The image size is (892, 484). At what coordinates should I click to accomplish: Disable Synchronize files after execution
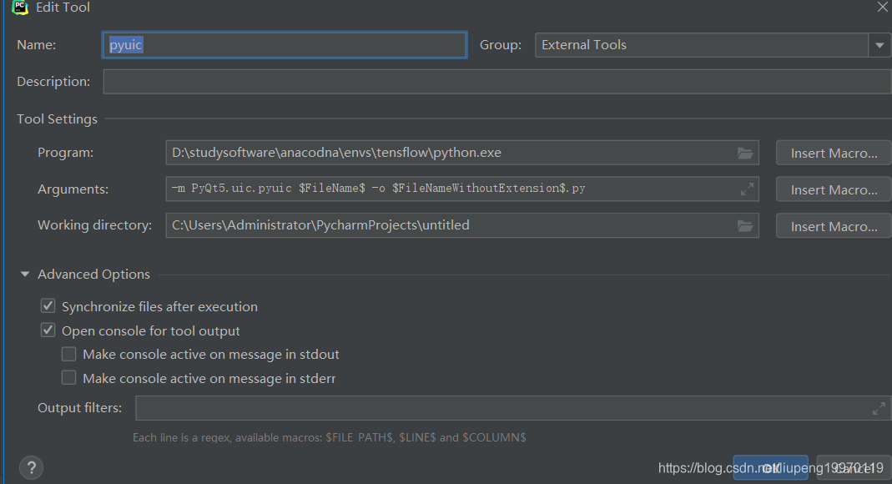48,306
